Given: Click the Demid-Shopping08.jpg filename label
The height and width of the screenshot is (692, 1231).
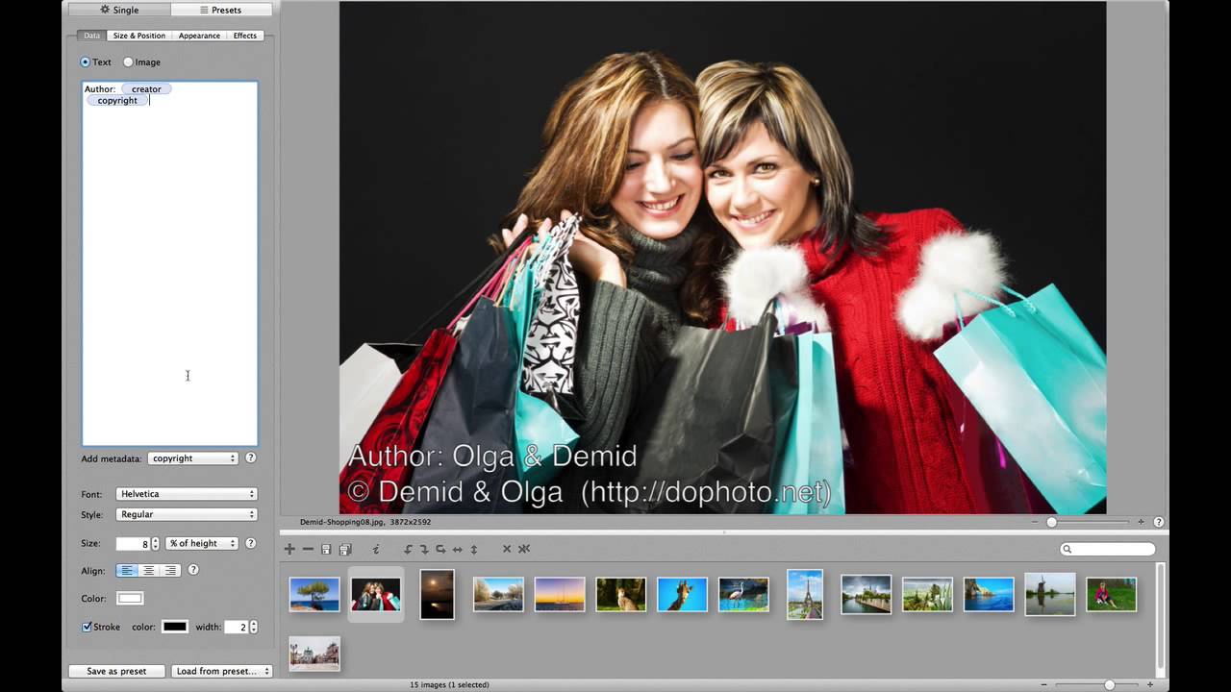Looking at the screenshot, I should click(x=341, y=522).
